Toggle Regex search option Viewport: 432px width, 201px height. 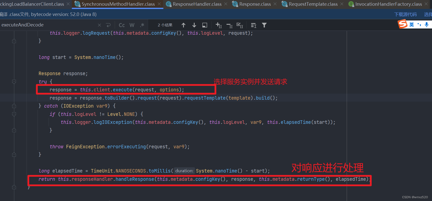tap(142, 25)
